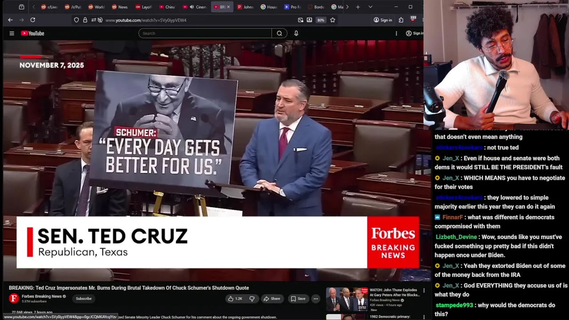Share the video
This screenshot has width=569, height=320.
point(272,299)
